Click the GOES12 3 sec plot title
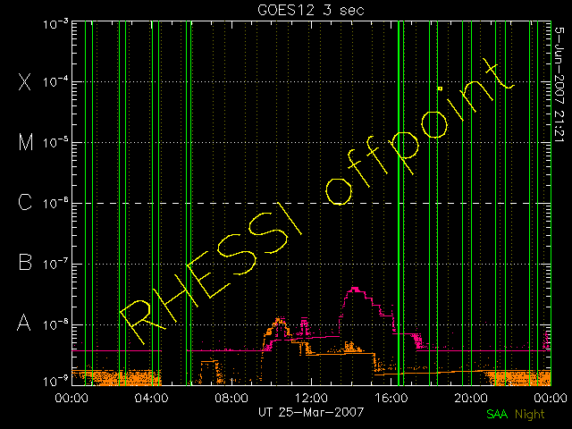 tap(311, 10)
